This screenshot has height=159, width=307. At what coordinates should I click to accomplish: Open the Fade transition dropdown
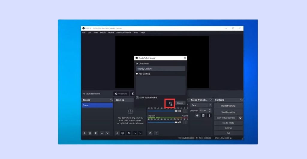pos(201,105)
